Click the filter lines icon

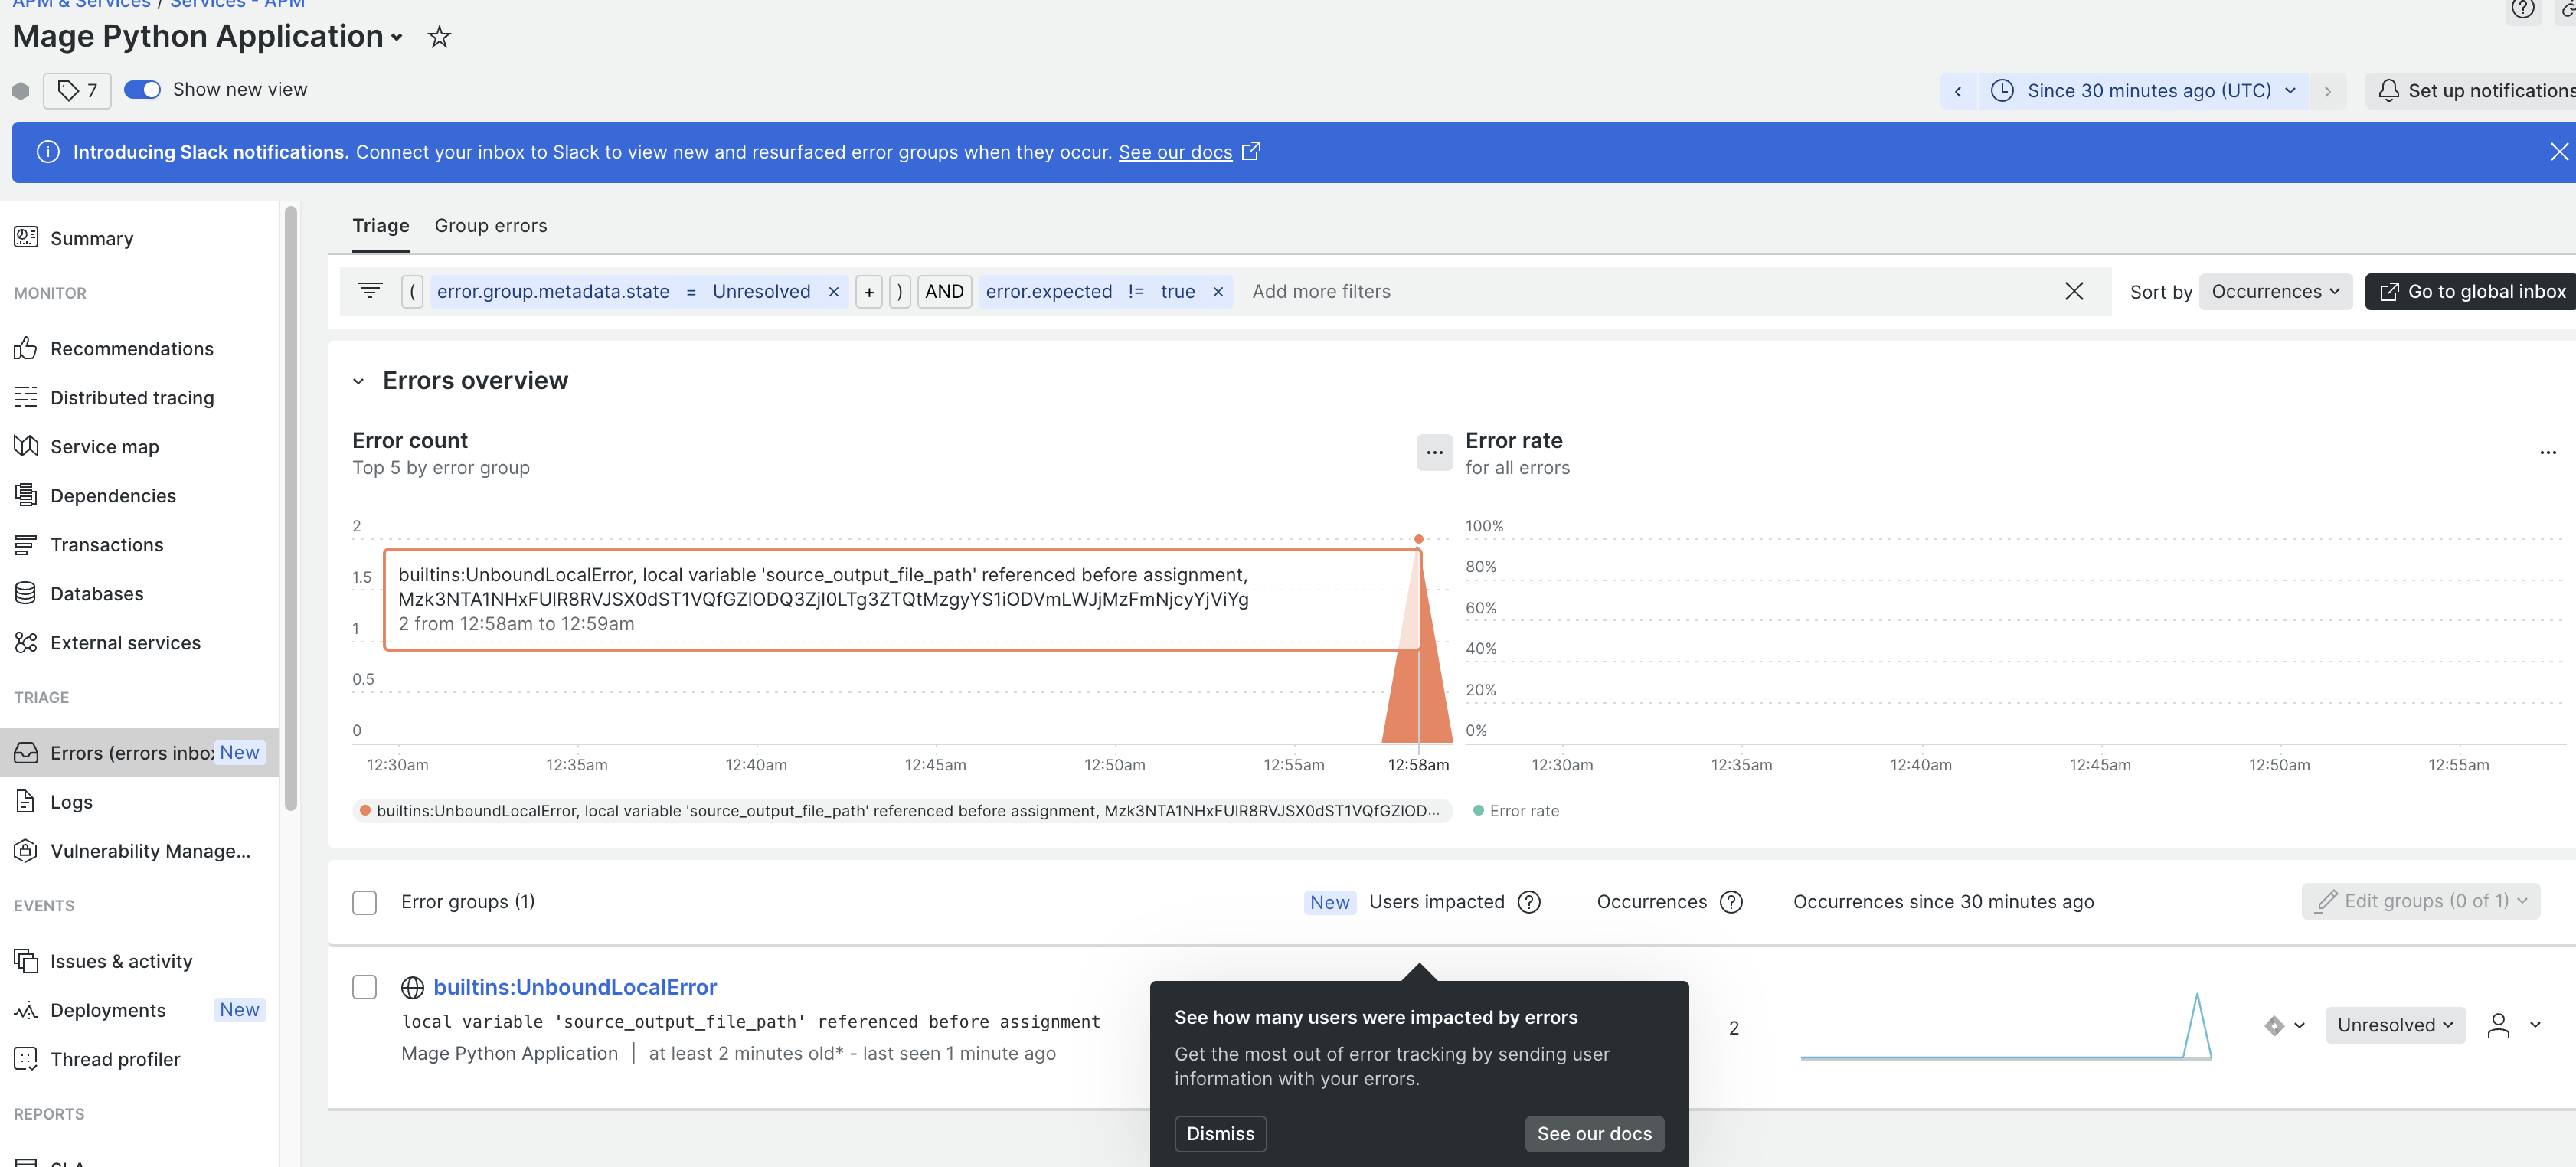370,291
